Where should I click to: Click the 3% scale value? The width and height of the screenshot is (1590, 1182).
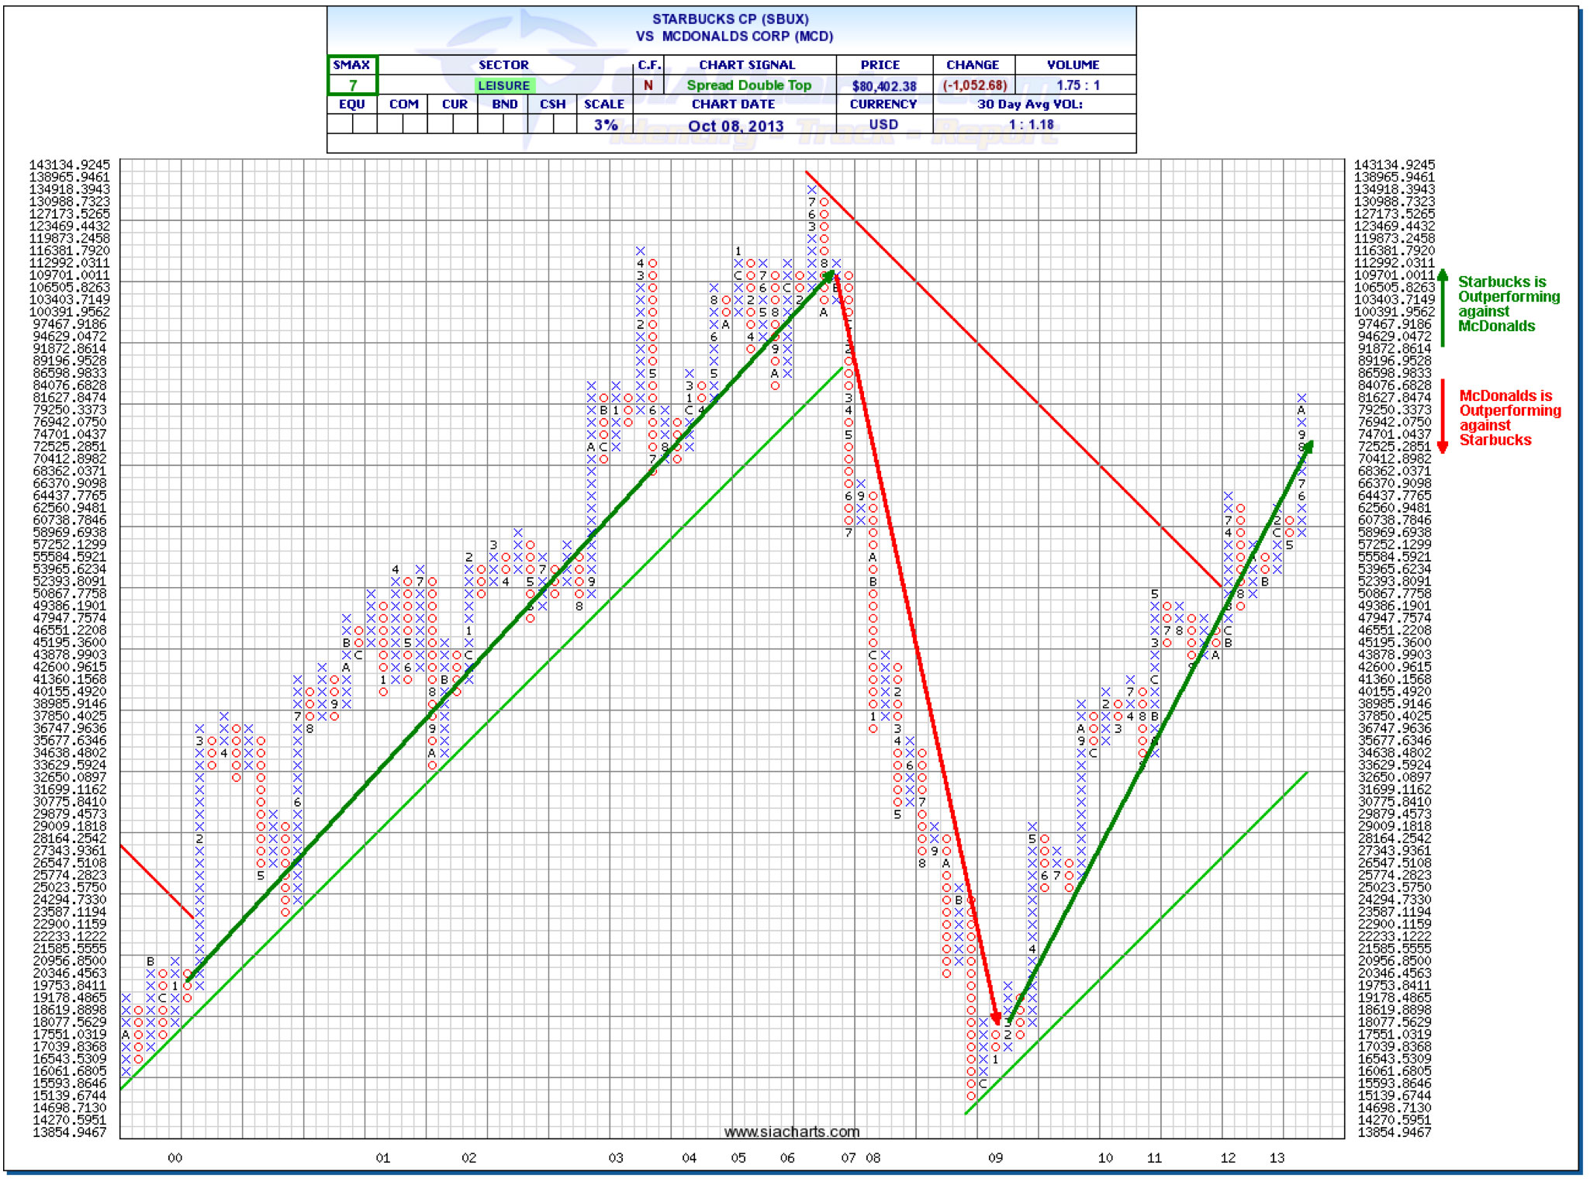point(605,125)
